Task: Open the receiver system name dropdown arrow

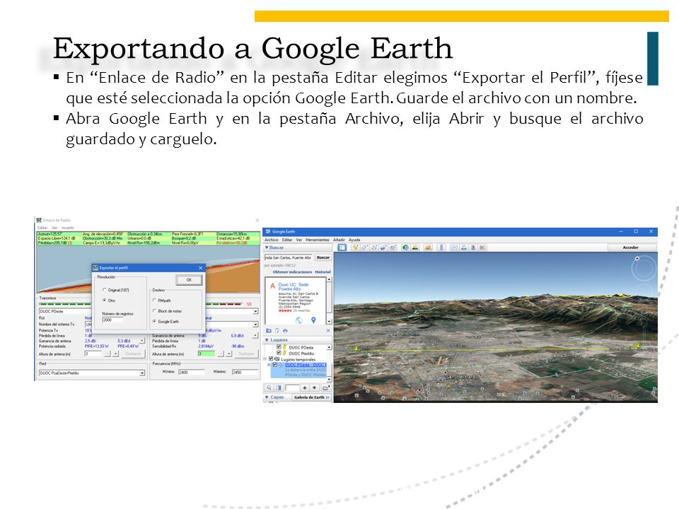Action: (x=255, y=324)
